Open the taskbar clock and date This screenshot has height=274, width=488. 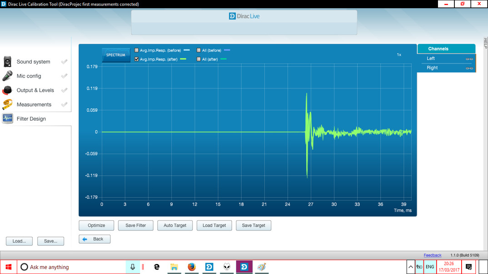tap(449, 267)
